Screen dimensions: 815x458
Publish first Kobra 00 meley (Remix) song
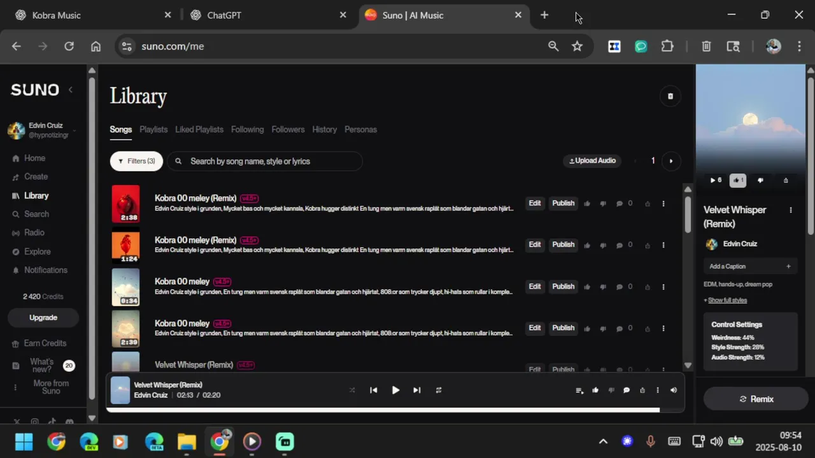(563, 204)
